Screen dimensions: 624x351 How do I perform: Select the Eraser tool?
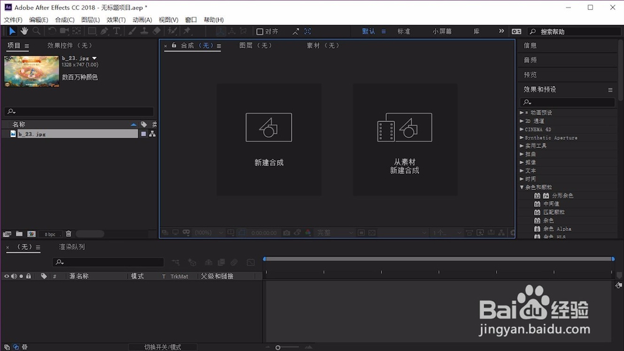point(157,31)
